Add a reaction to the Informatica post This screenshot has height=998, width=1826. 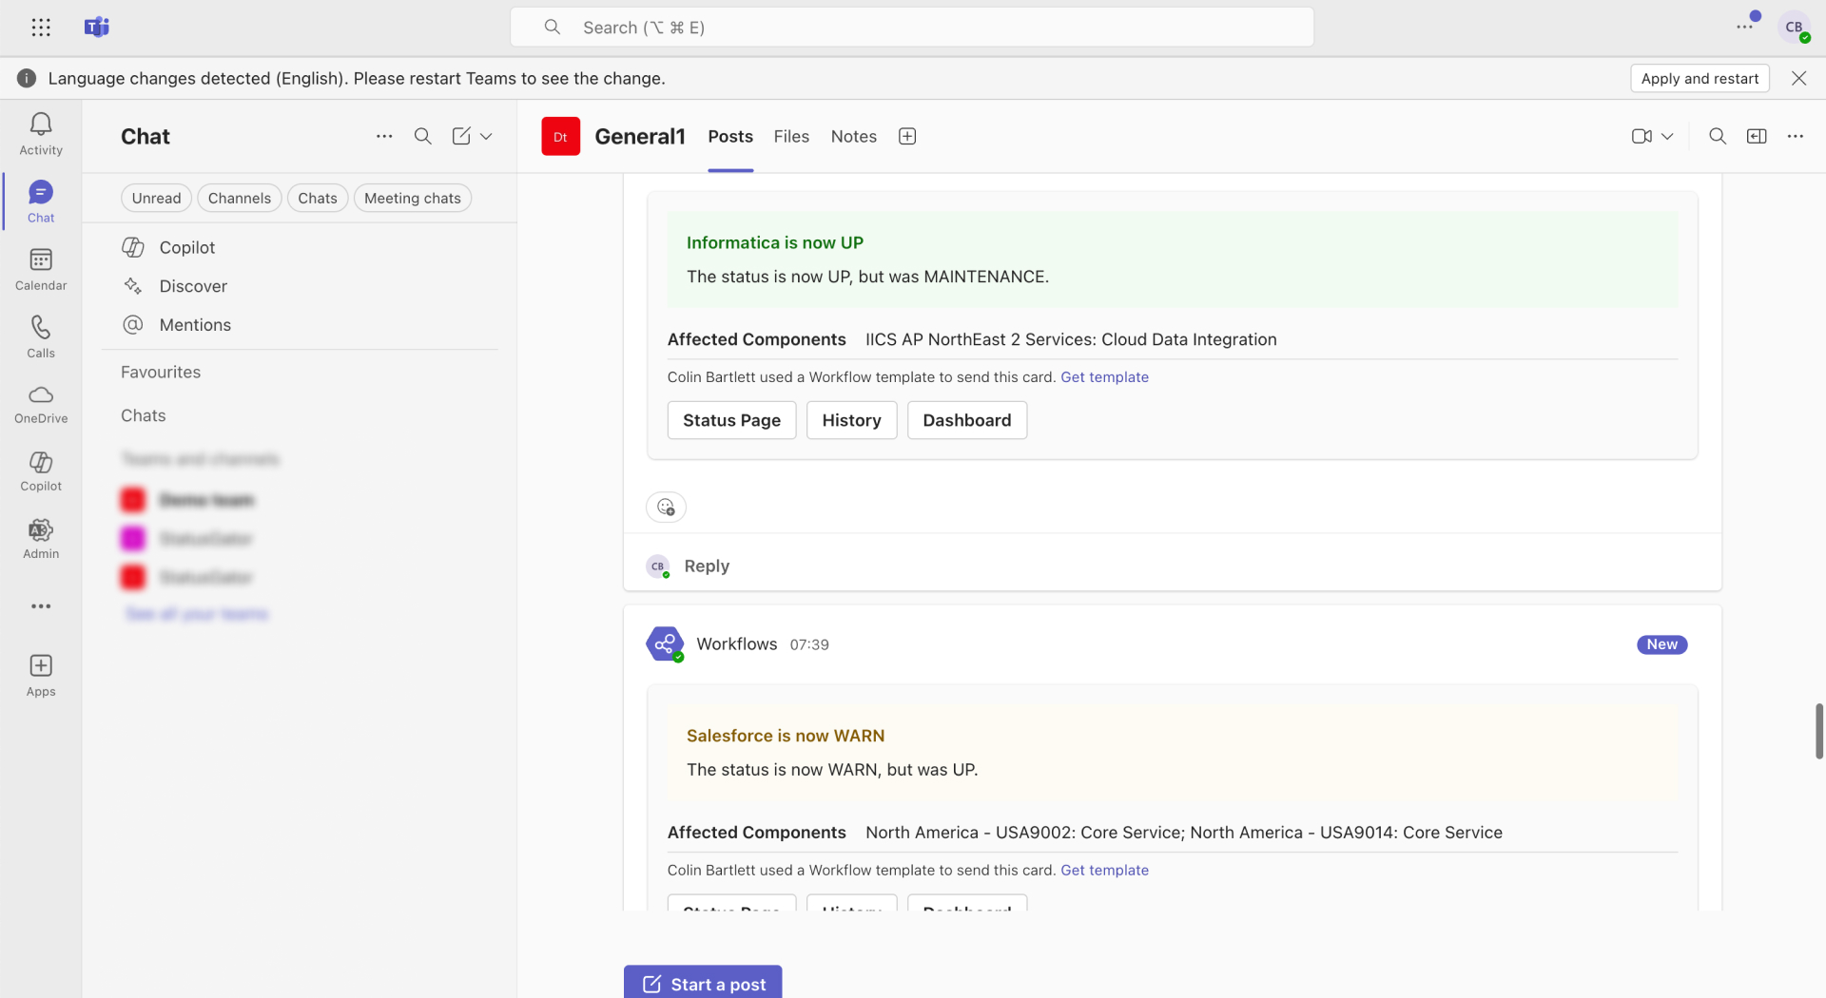[x=666, y=507]
